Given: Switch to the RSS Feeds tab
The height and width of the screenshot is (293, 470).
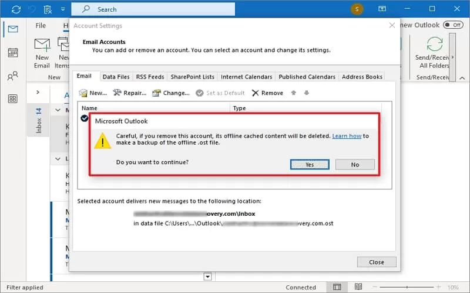Looking at the screenshot, I should tap(150, 77).
